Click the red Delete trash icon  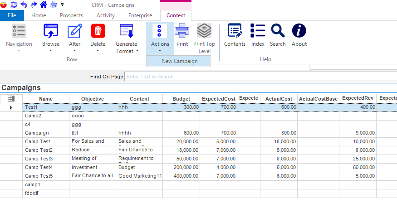click(98, 31)
